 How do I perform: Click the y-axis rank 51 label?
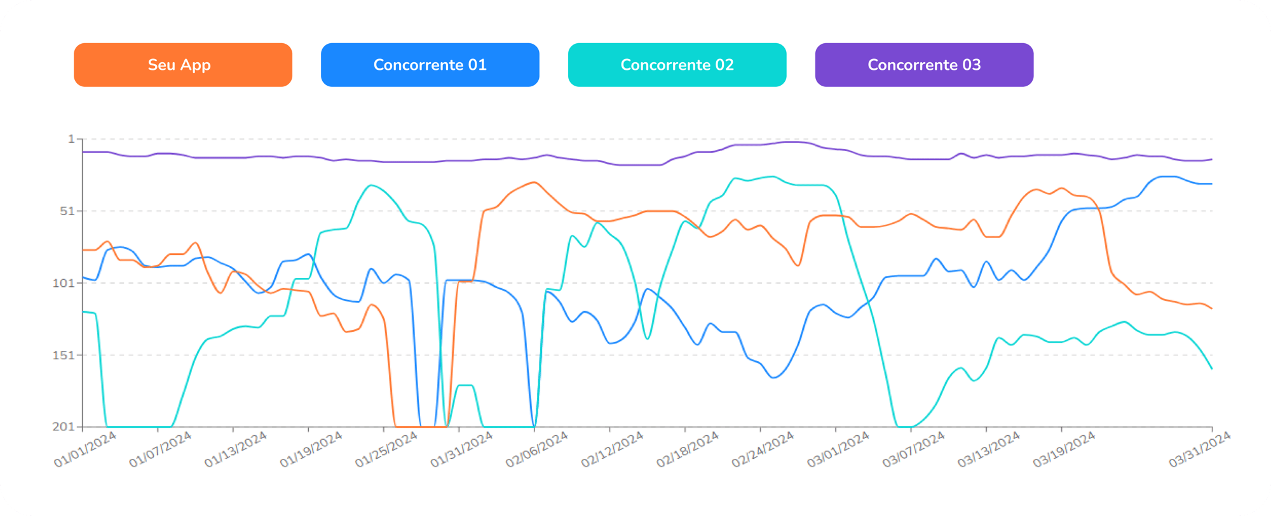68,211
